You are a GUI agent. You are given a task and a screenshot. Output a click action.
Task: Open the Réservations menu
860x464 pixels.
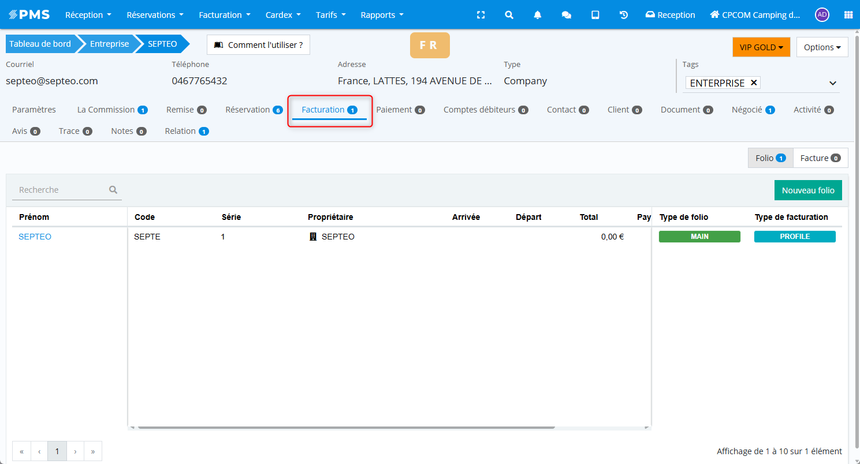(155, 15)
